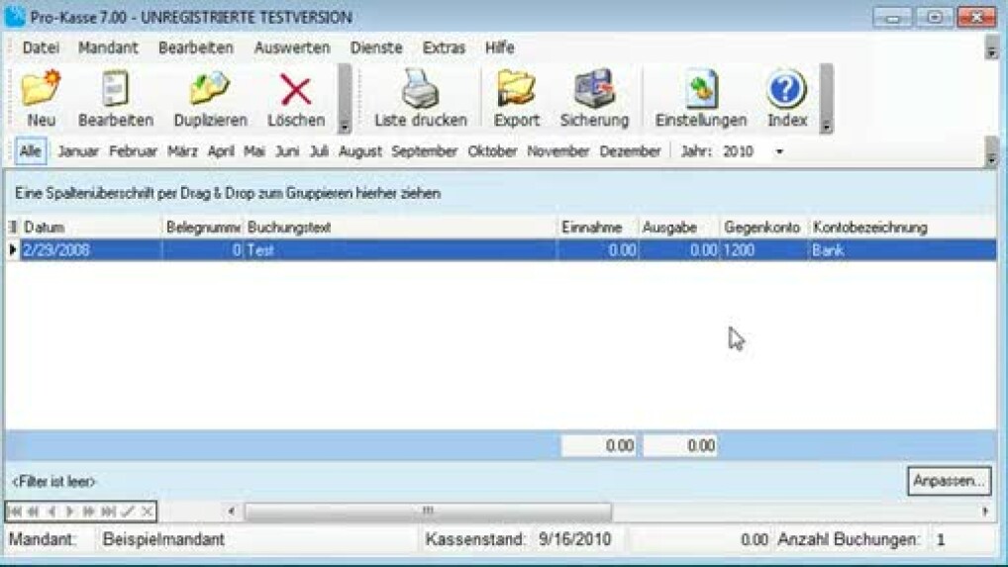1008x567 pixels.
Task: Filter entries by Dezember
Action: coord(629,151)
